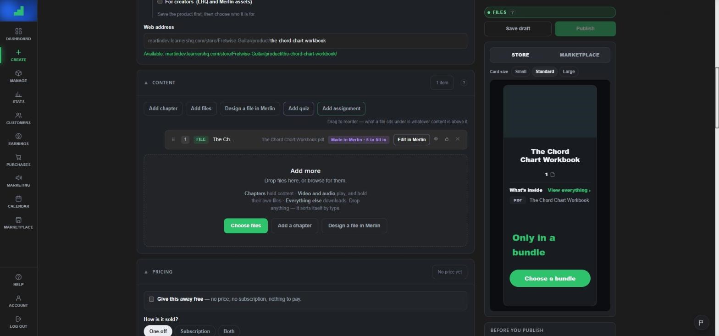The height and width of the screenshot is (336, 719).
Task: Open the Calendar sidebar icon
Action: 18,199
